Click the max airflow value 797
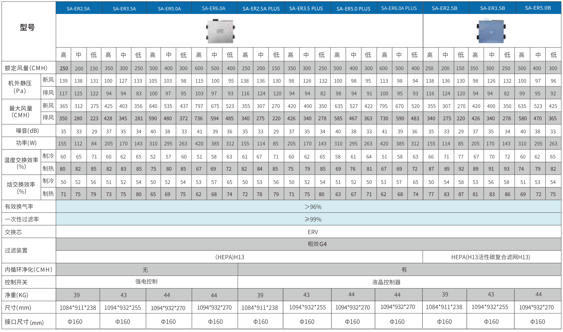 [x=199, y=106]
